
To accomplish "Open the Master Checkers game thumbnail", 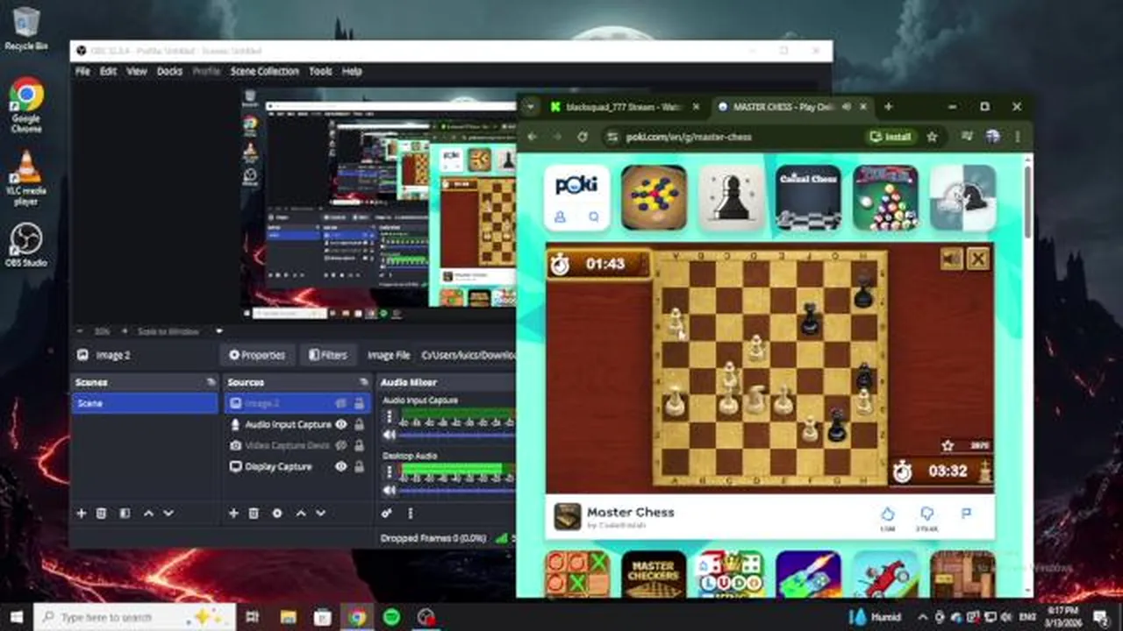I will tap(654, 574).
